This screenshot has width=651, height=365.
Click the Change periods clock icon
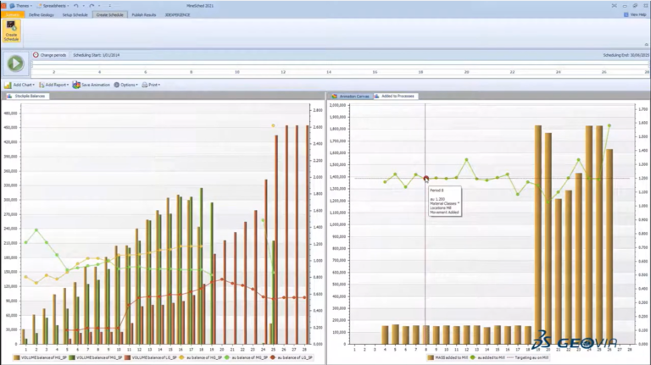[36, 55]
